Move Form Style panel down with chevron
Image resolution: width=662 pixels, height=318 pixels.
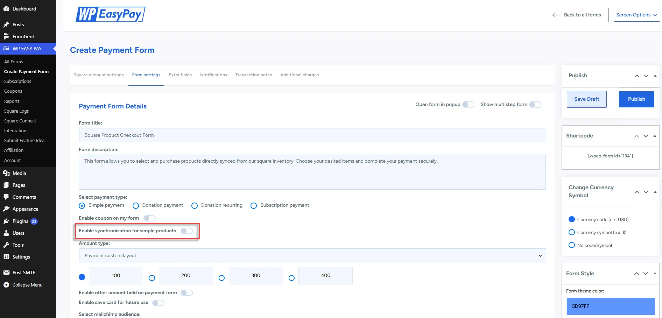coord(646,274)
